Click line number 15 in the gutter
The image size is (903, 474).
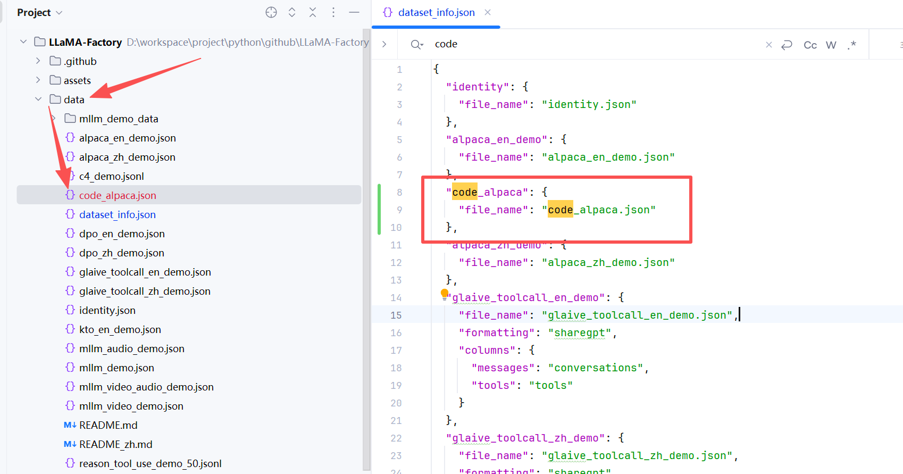click(396, 315)
